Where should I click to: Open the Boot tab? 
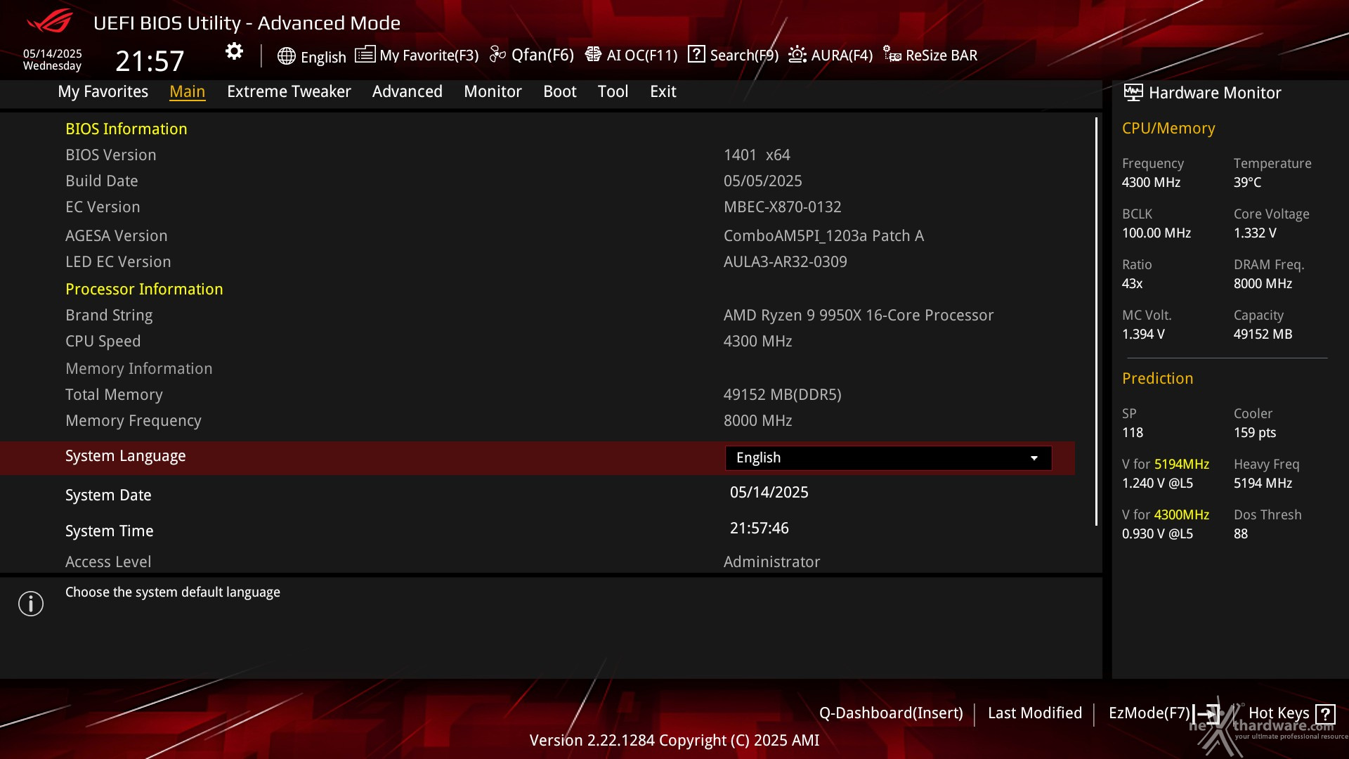point(560,91)
